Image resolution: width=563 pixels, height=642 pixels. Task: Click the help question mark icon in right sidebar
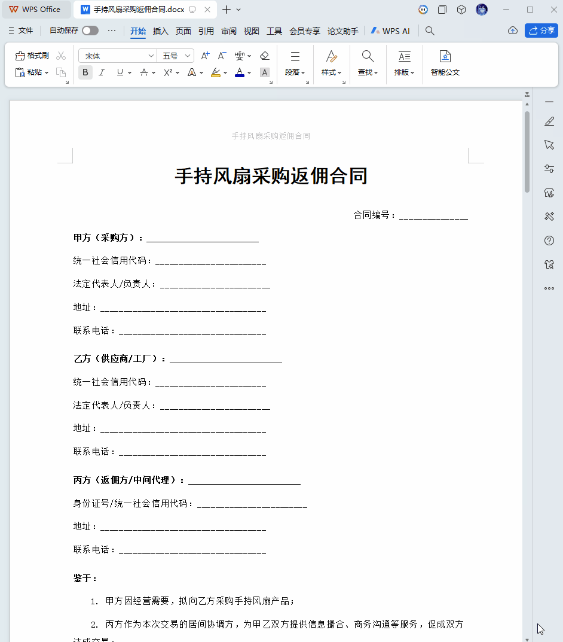point(549,241)
